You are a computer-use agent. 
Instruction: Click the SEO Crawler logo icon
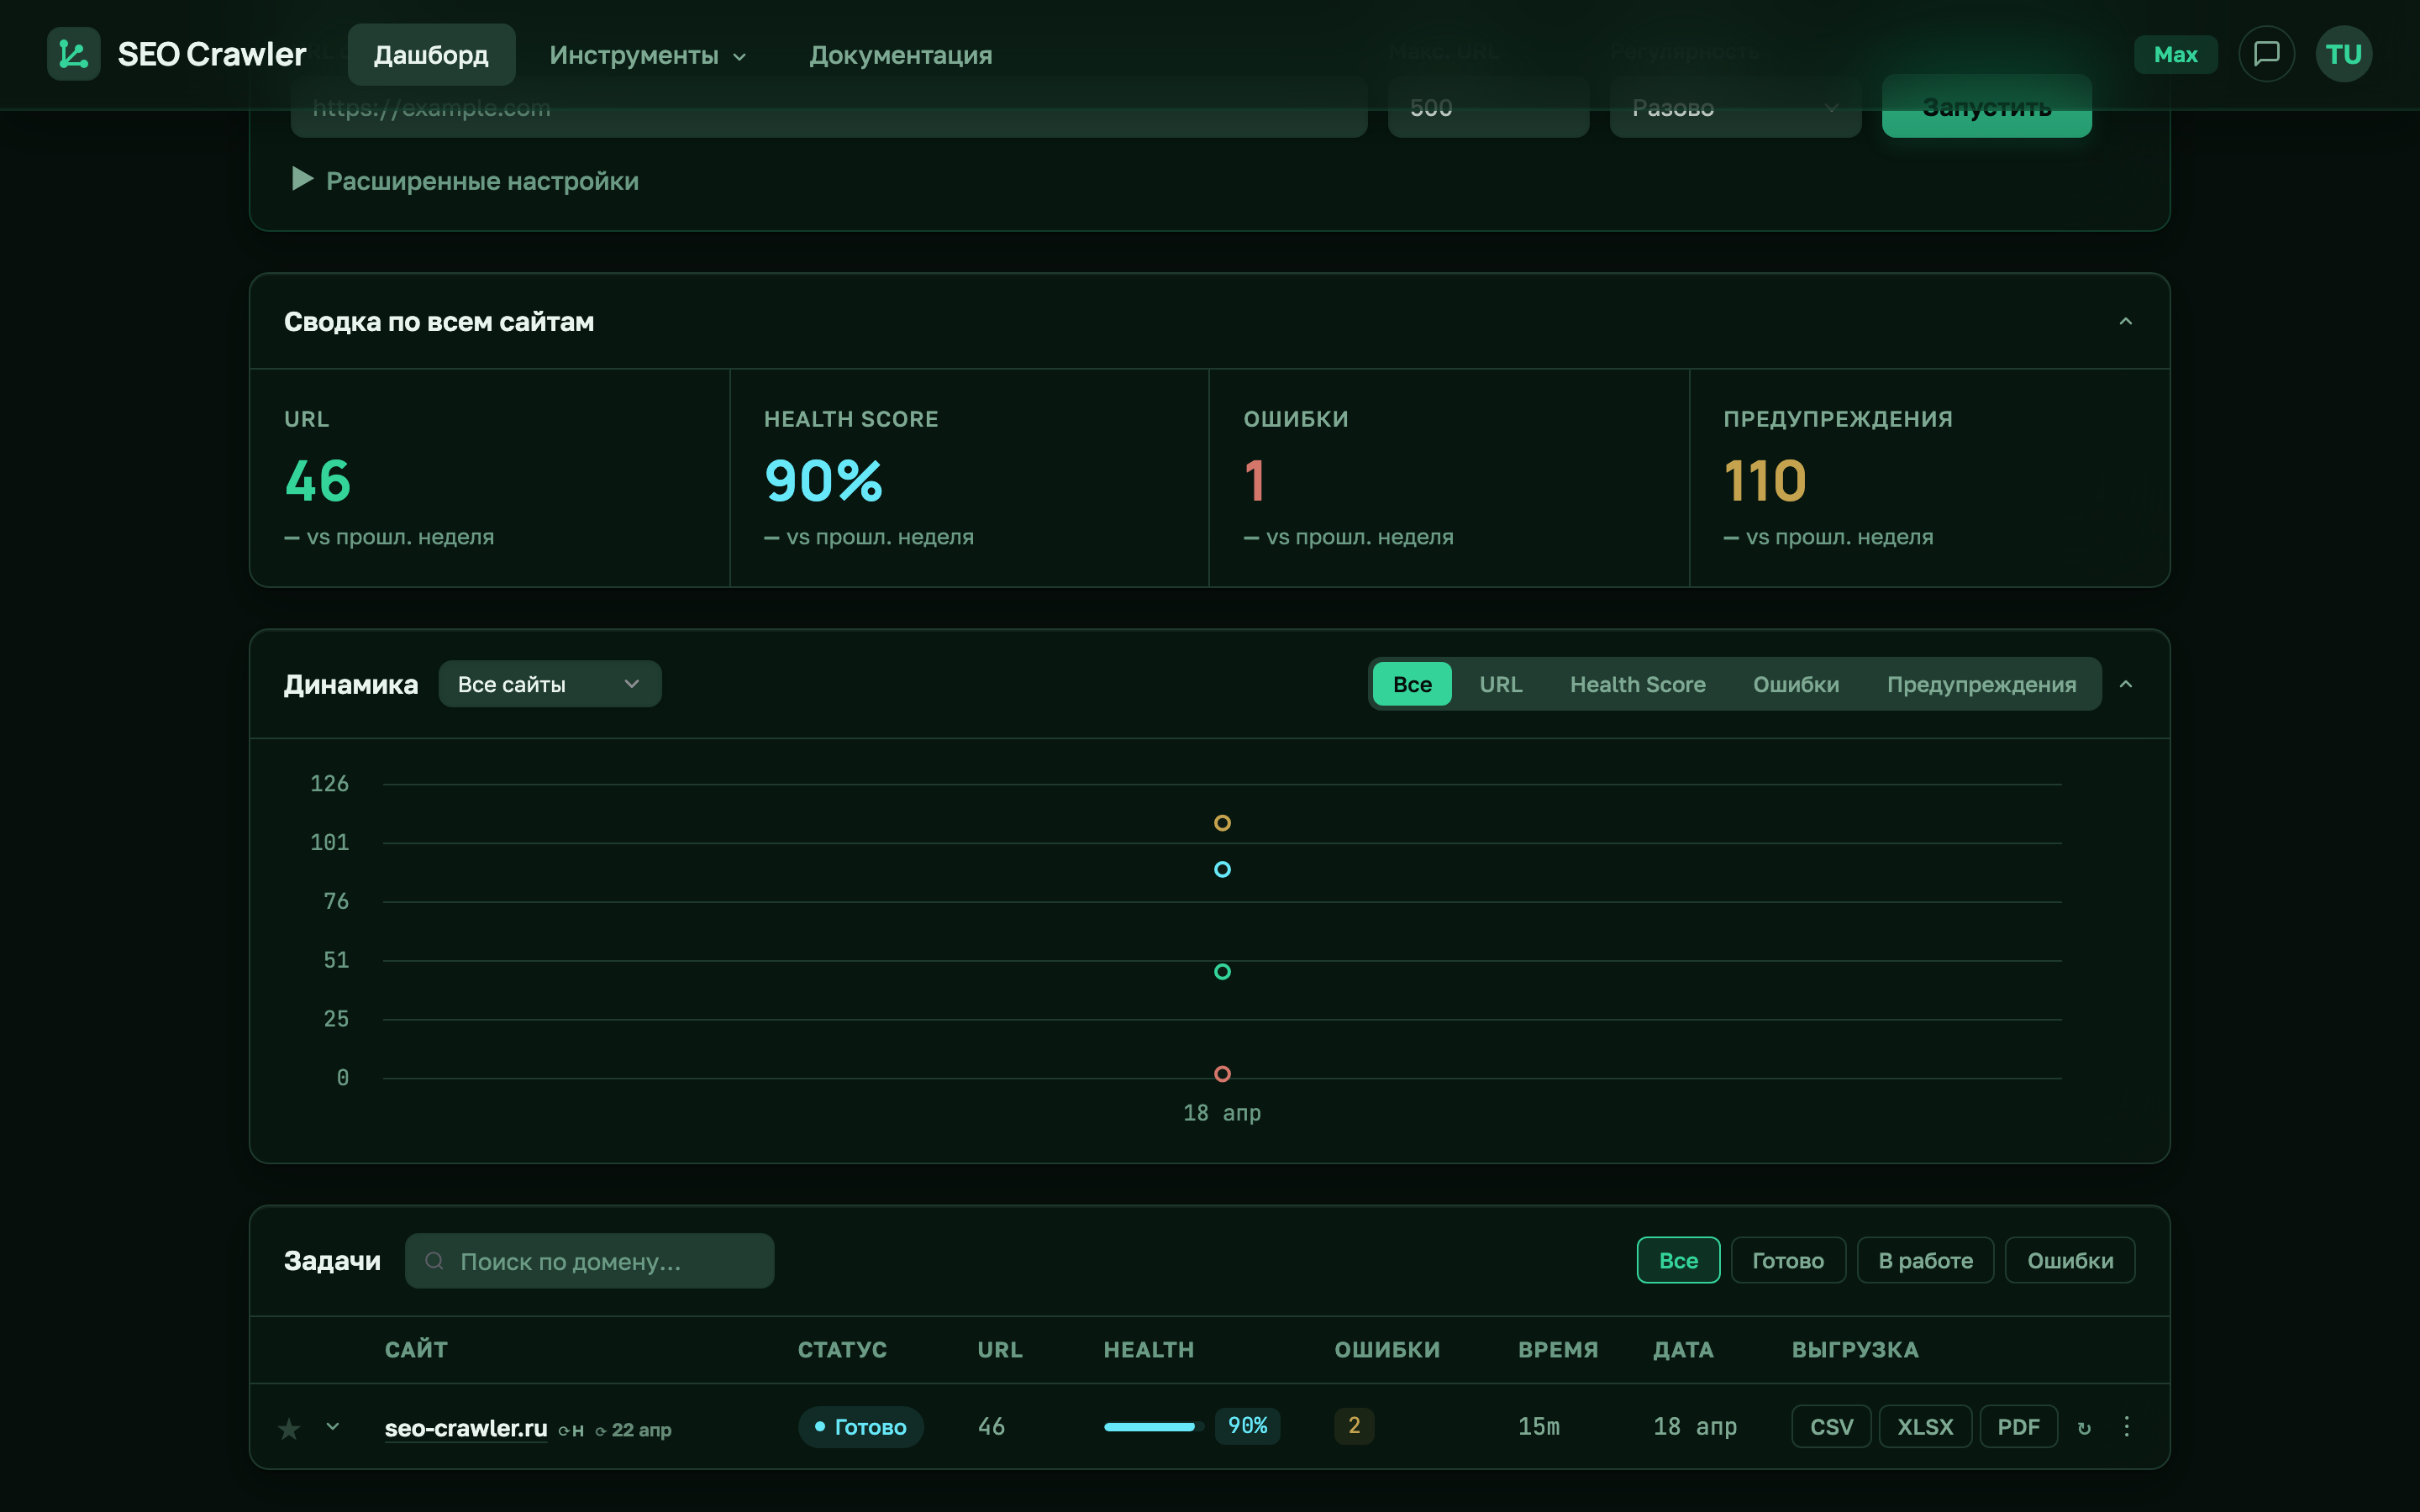(73, 54)
